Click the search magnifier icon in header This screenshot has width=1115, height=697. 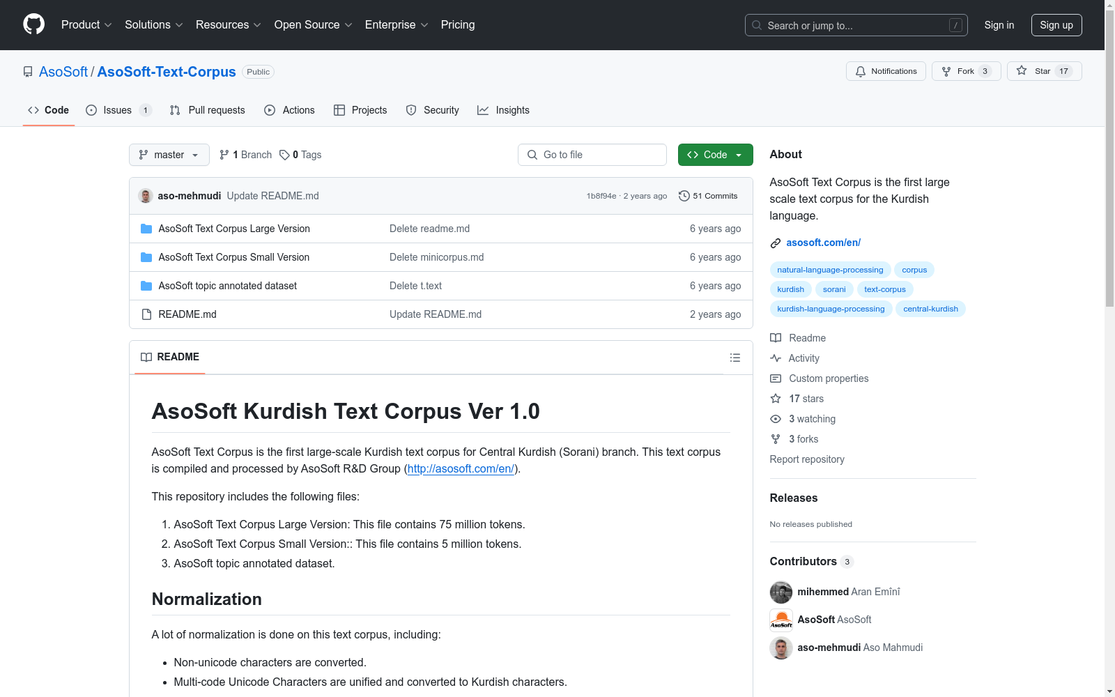coord(757,25)
